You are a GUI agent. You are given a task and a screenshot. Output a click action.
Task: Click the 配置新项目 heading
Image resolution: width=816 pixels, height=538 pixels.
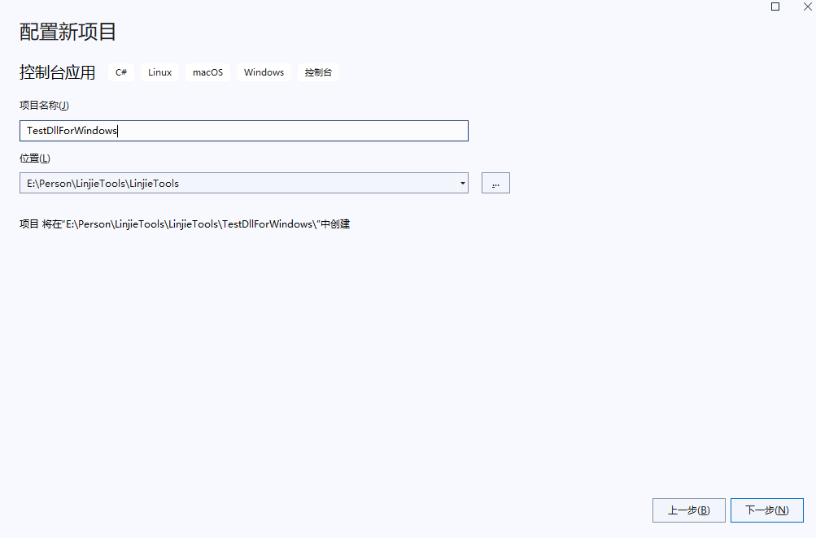pyautogui.click(x=68, y=32)
